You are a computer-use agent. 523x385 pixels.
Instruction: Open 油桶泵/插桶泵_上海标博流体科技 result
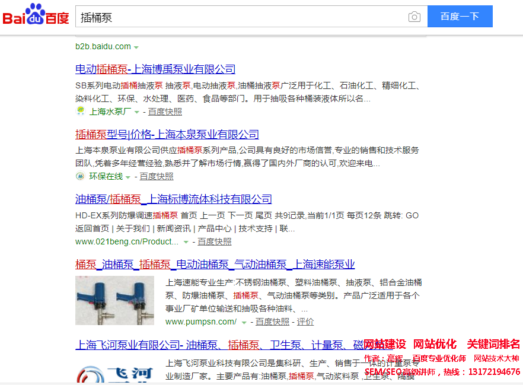173,199
